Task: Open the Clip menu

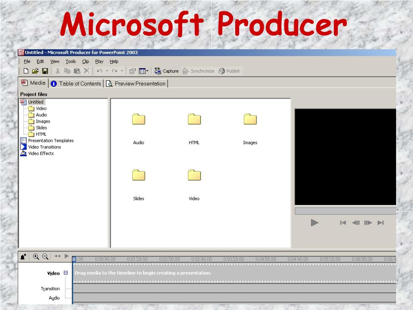Action: tap(86, 61)
